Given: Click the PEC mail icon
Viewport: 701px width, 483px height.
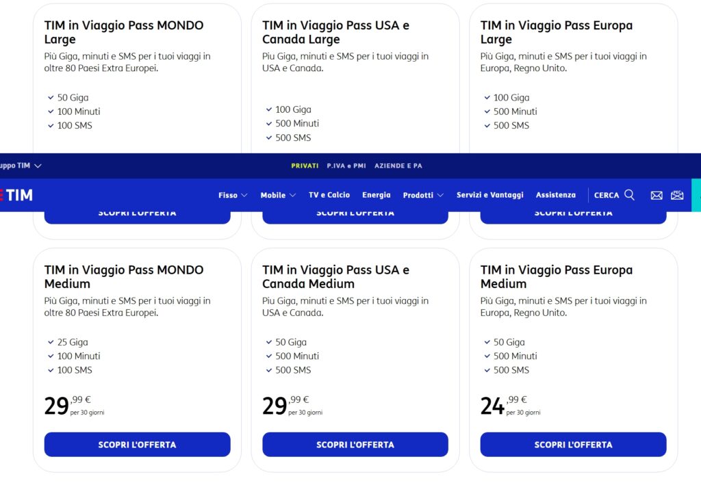Looking at the screenshot, I should (677, 195).
